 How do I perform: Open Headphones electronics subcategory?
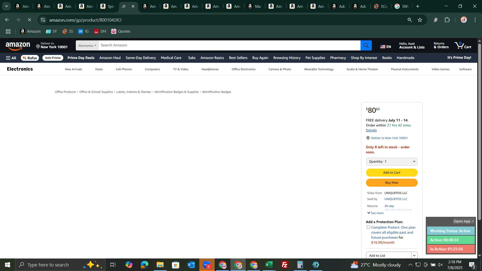(x=210, y=69)
